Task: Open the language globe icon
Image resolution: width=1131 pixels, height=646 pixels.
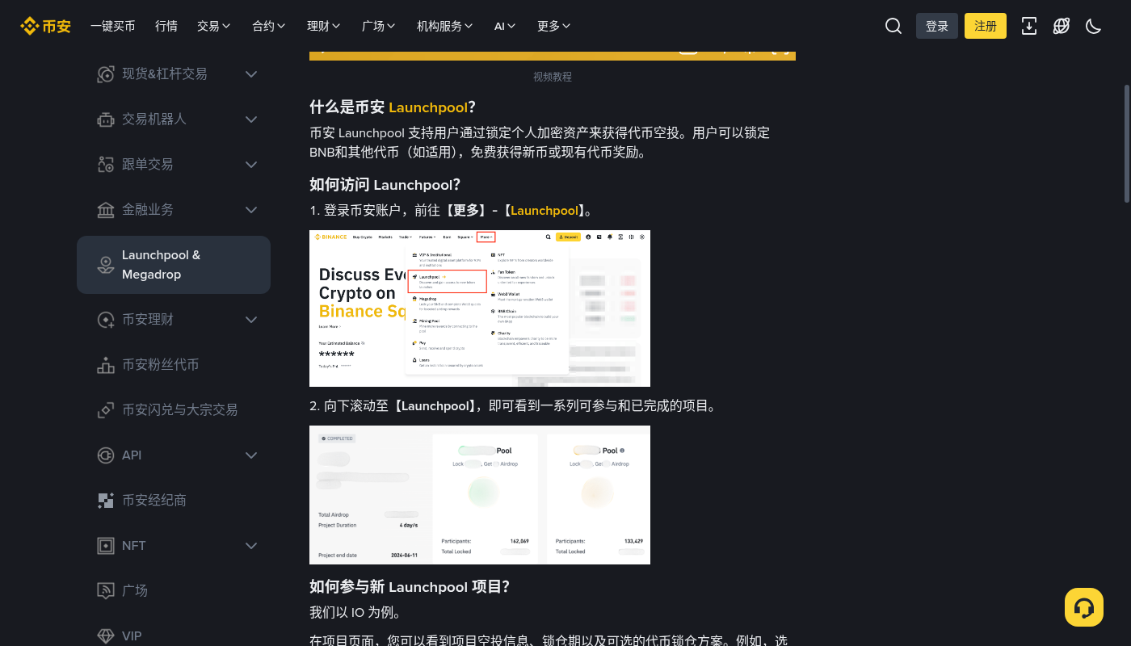Action: (x=1062, y=26)
